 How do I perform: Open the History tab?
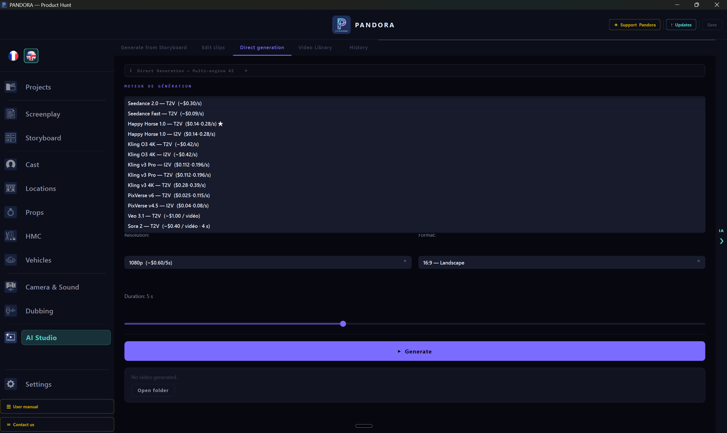(x=359, y=47)
